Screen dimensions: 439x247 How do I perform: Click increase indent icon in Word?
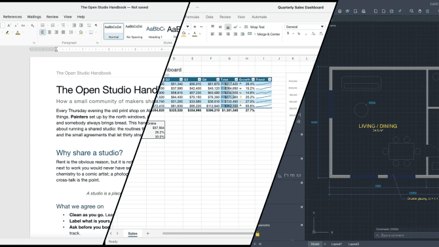(81, 26)
